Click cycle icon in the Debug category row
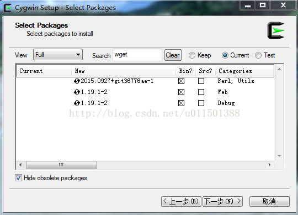298x215 pixels. pyautogui.click(x=77, y=103)
